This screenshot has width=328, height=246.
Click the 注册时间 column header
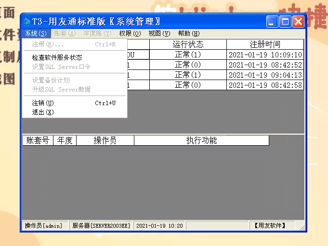click(x=265, y=44)
